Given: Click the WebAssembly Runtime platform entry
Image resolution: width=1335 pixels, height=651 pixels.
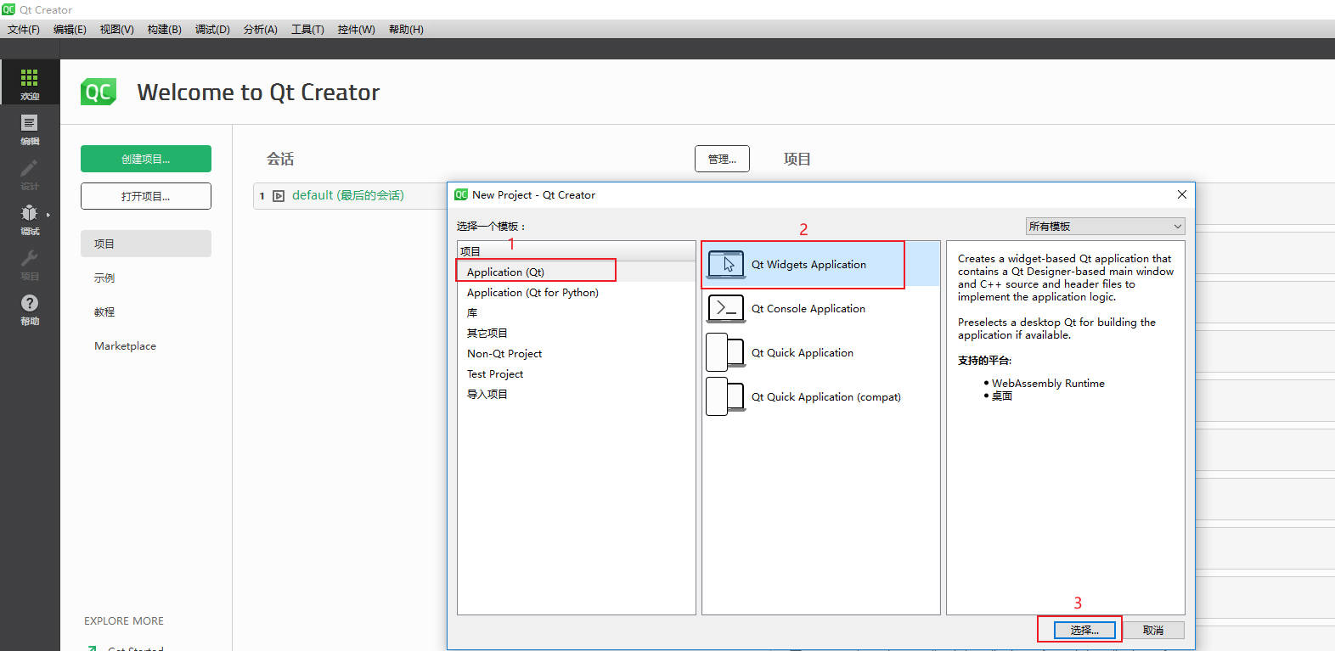Looking at the screenshot, I should [1048, 384].
